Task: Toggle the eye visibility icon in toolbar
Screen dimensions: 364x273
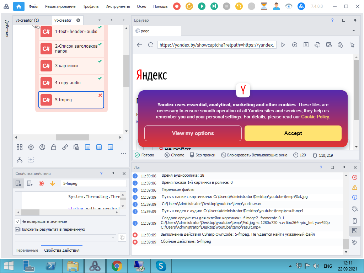Action: pos(289,6)
